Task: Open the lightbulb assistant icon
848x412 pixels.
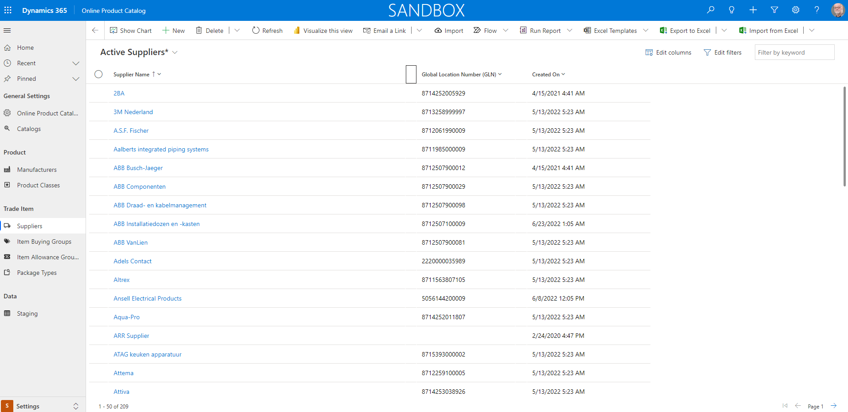Action: click(x=732, y=10)
